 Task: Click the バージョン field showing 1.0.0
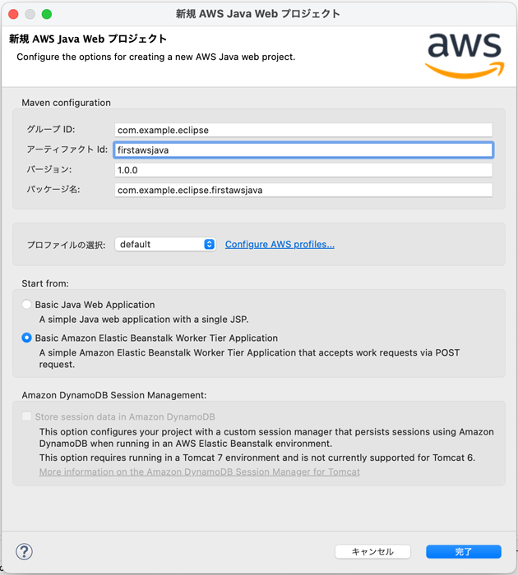tap(303, 170)
